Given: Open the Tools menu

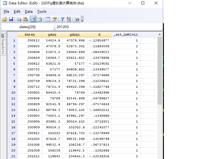Looking at the screenshot, I should [x=42, y=12].
